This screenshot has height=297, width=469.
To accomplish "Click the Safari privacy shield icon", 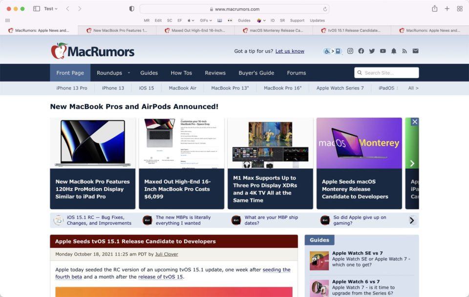I will point(131,8).
